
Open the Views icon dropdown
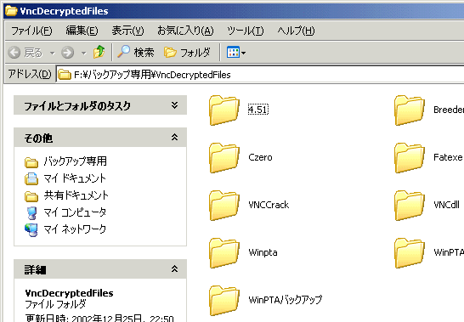coord(236,53)
